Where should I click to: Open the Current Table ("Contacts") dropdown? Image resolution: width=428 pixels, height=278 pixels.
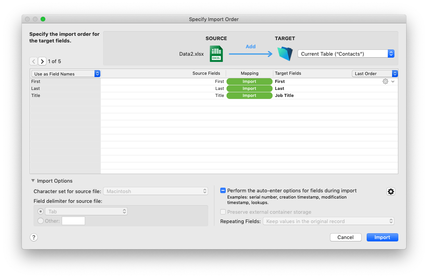pos(345,54)
